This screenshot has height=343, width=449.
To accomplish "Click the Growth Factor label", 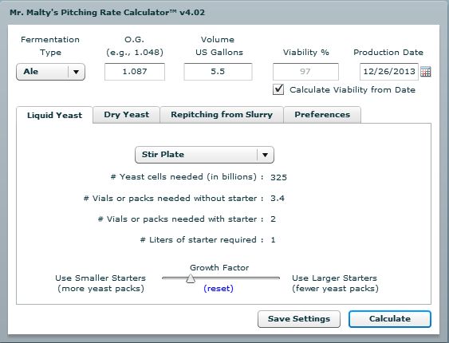I will pyautogui.click(x=219, y=268).
